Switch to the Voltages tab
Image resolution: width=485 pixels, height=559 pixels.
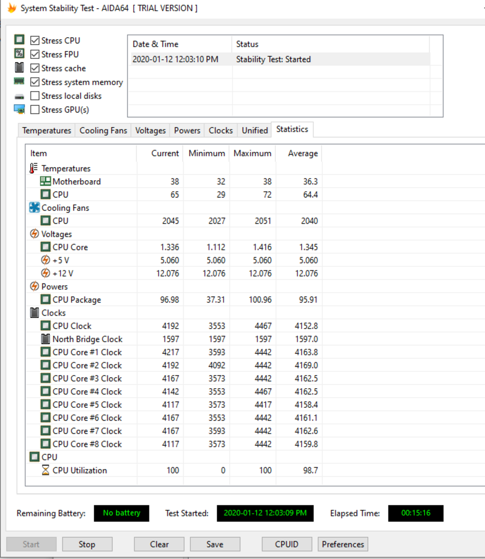[151, 130]
